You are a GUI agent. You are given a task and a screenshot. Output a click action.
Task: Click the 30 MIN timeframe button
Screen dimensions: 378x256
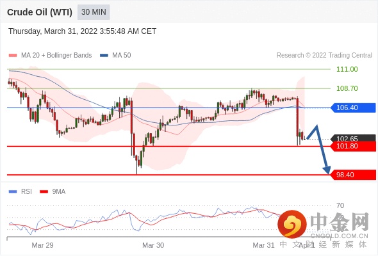94,12
